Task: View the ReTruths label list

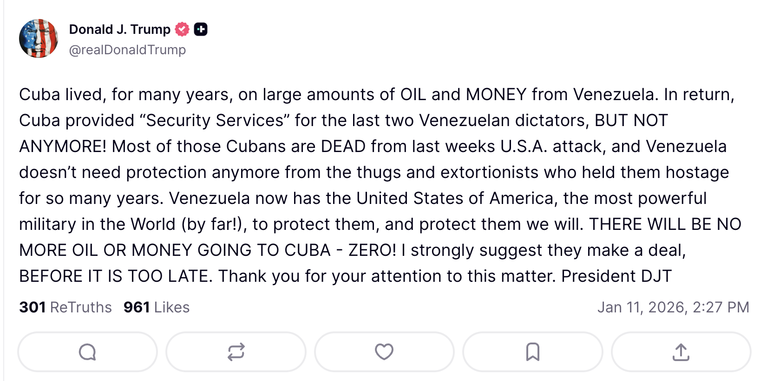Action: (x=81, y=307)
